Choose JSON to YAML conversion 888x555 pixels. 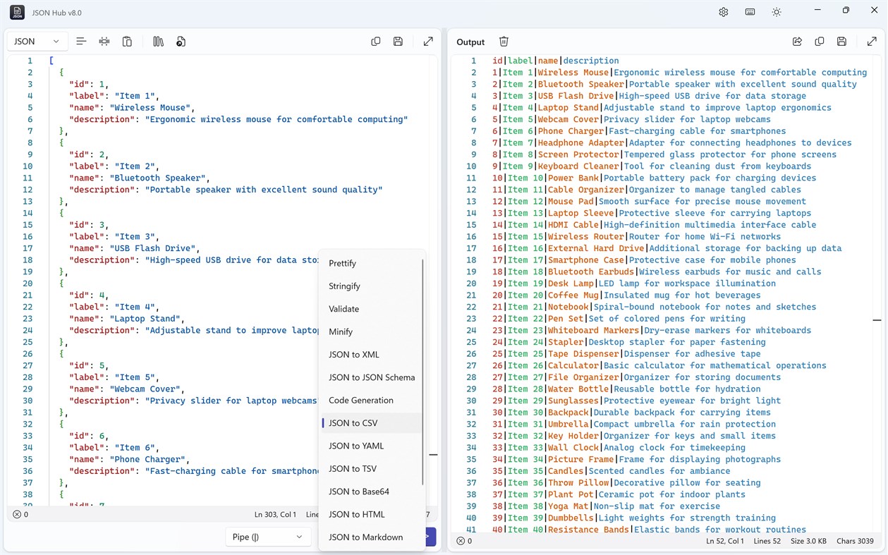coord(372,446)
